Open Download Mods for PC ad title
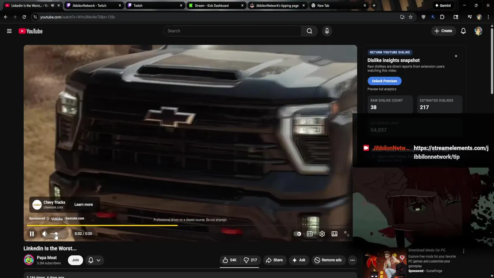494x278 pixels. point(427,250)
